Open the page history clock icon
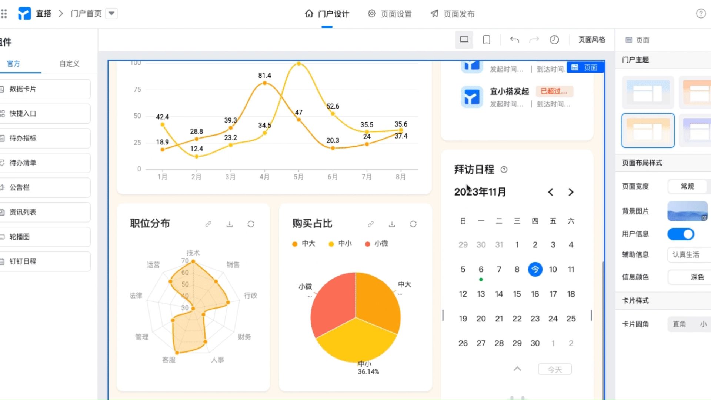 [x=554, y=40]
